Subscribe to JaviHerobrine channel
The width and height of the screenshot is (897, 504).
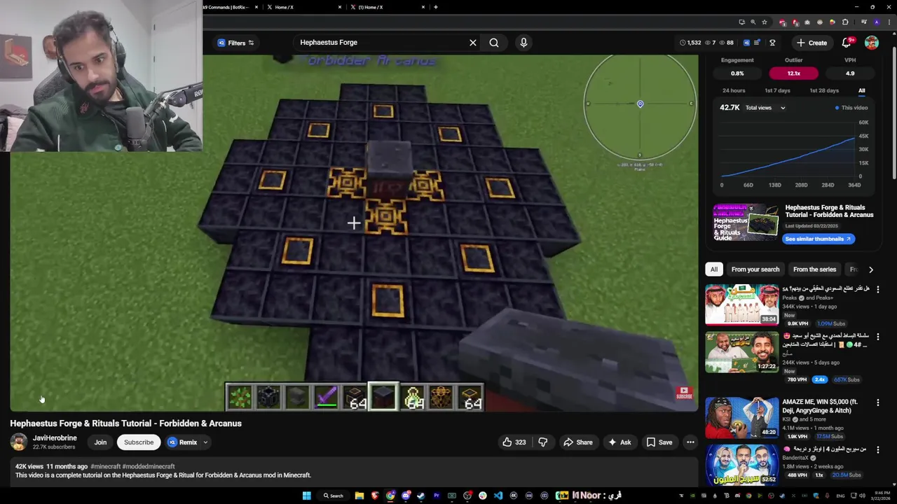coord(139,442)
